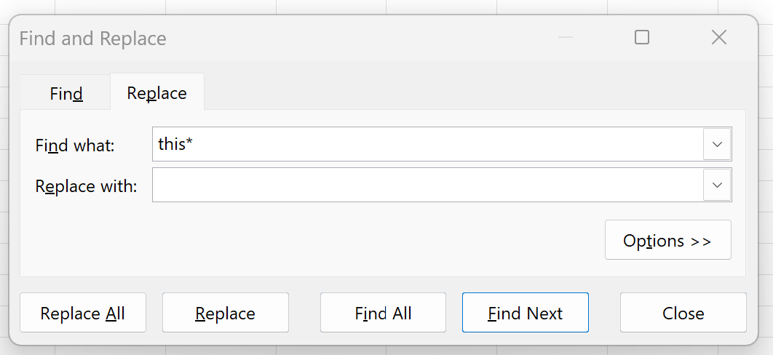Maximize the Find and Replace dialog
This screenshot has height=355, width=773.
click(642, 37)
